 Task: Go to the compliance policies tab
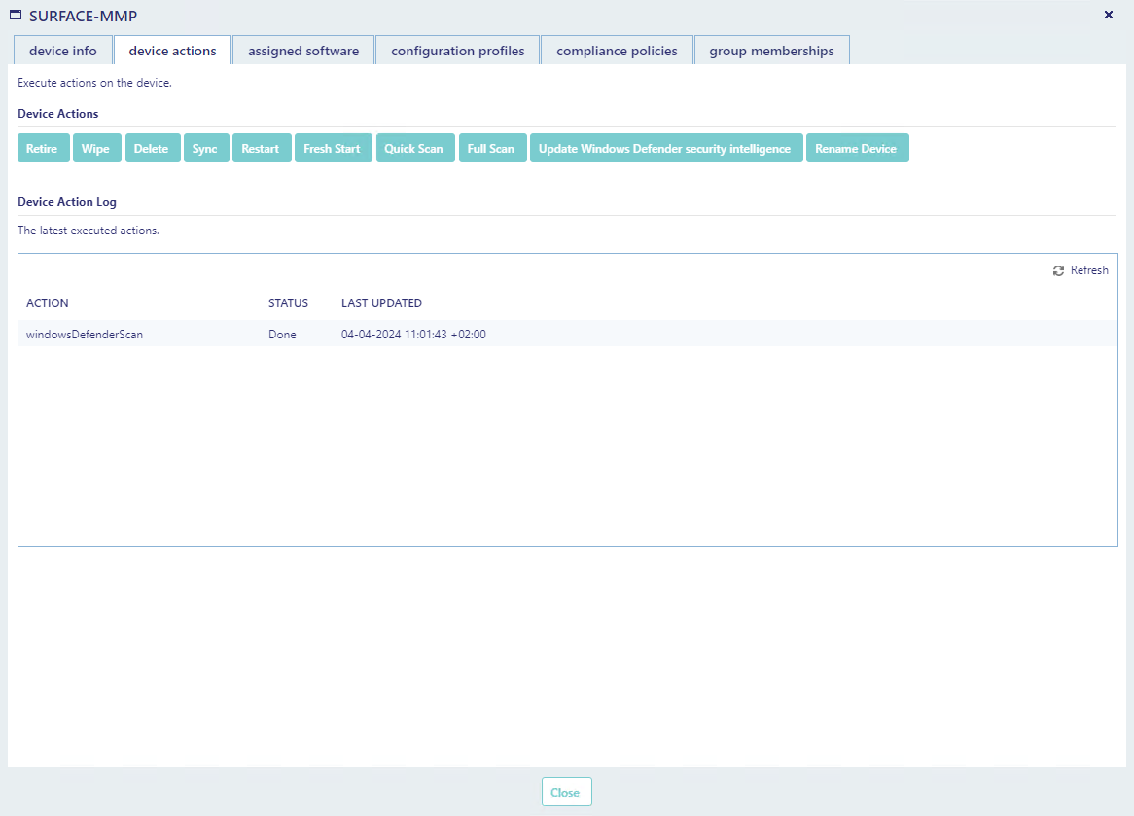tap(617, 51)
